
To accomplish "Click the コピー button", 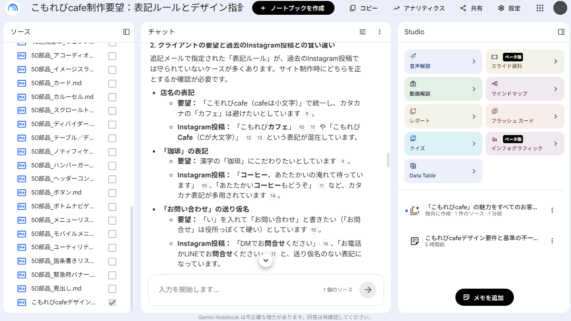I will (x=364, y=8).
